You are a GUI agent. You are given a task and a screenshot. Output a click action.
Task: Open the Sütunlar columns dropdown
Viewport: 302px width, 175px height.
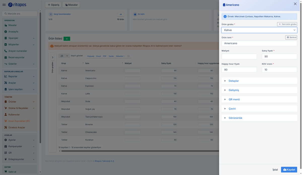coord(120,56)
